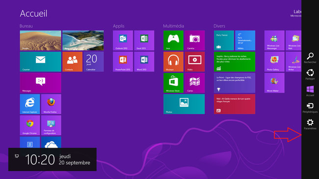The width and height of the screenshot is (319, 179).
Task: Open the Windows Live Mail tile
Action: tap(293, 40)
